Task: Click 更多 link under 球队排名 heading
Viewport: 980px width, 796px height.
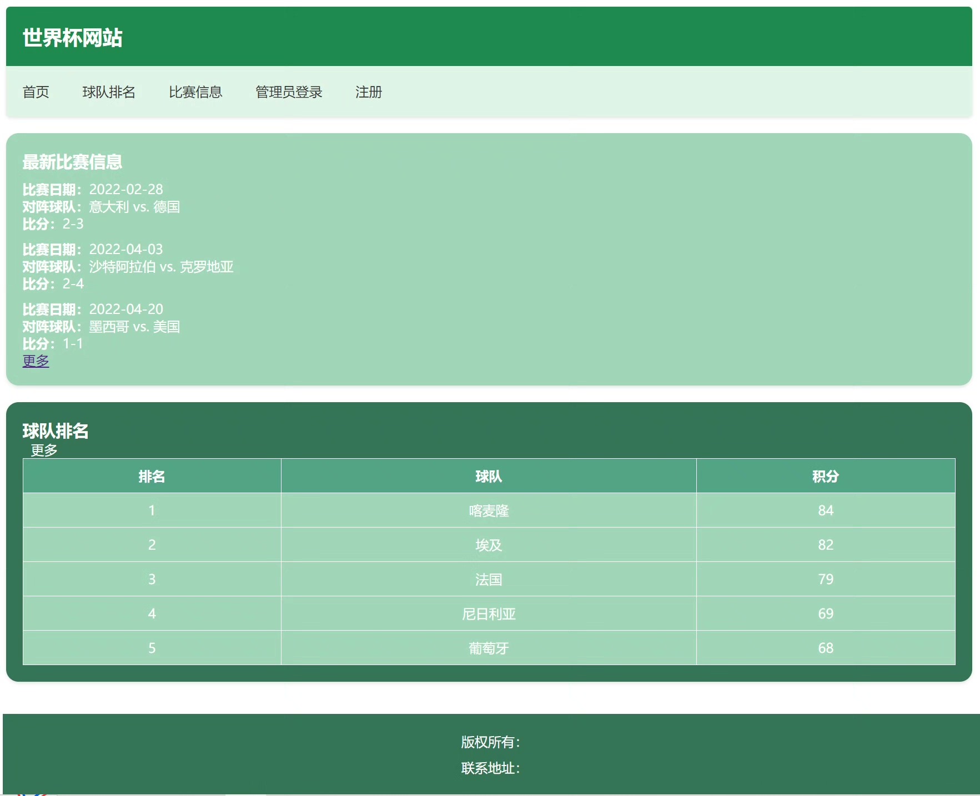Action: tap(44, 450)
